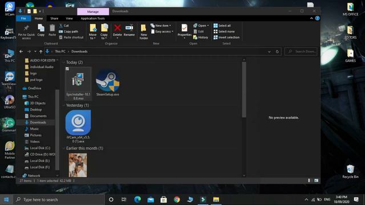Click the Edit ribbon button

[198, 31]
